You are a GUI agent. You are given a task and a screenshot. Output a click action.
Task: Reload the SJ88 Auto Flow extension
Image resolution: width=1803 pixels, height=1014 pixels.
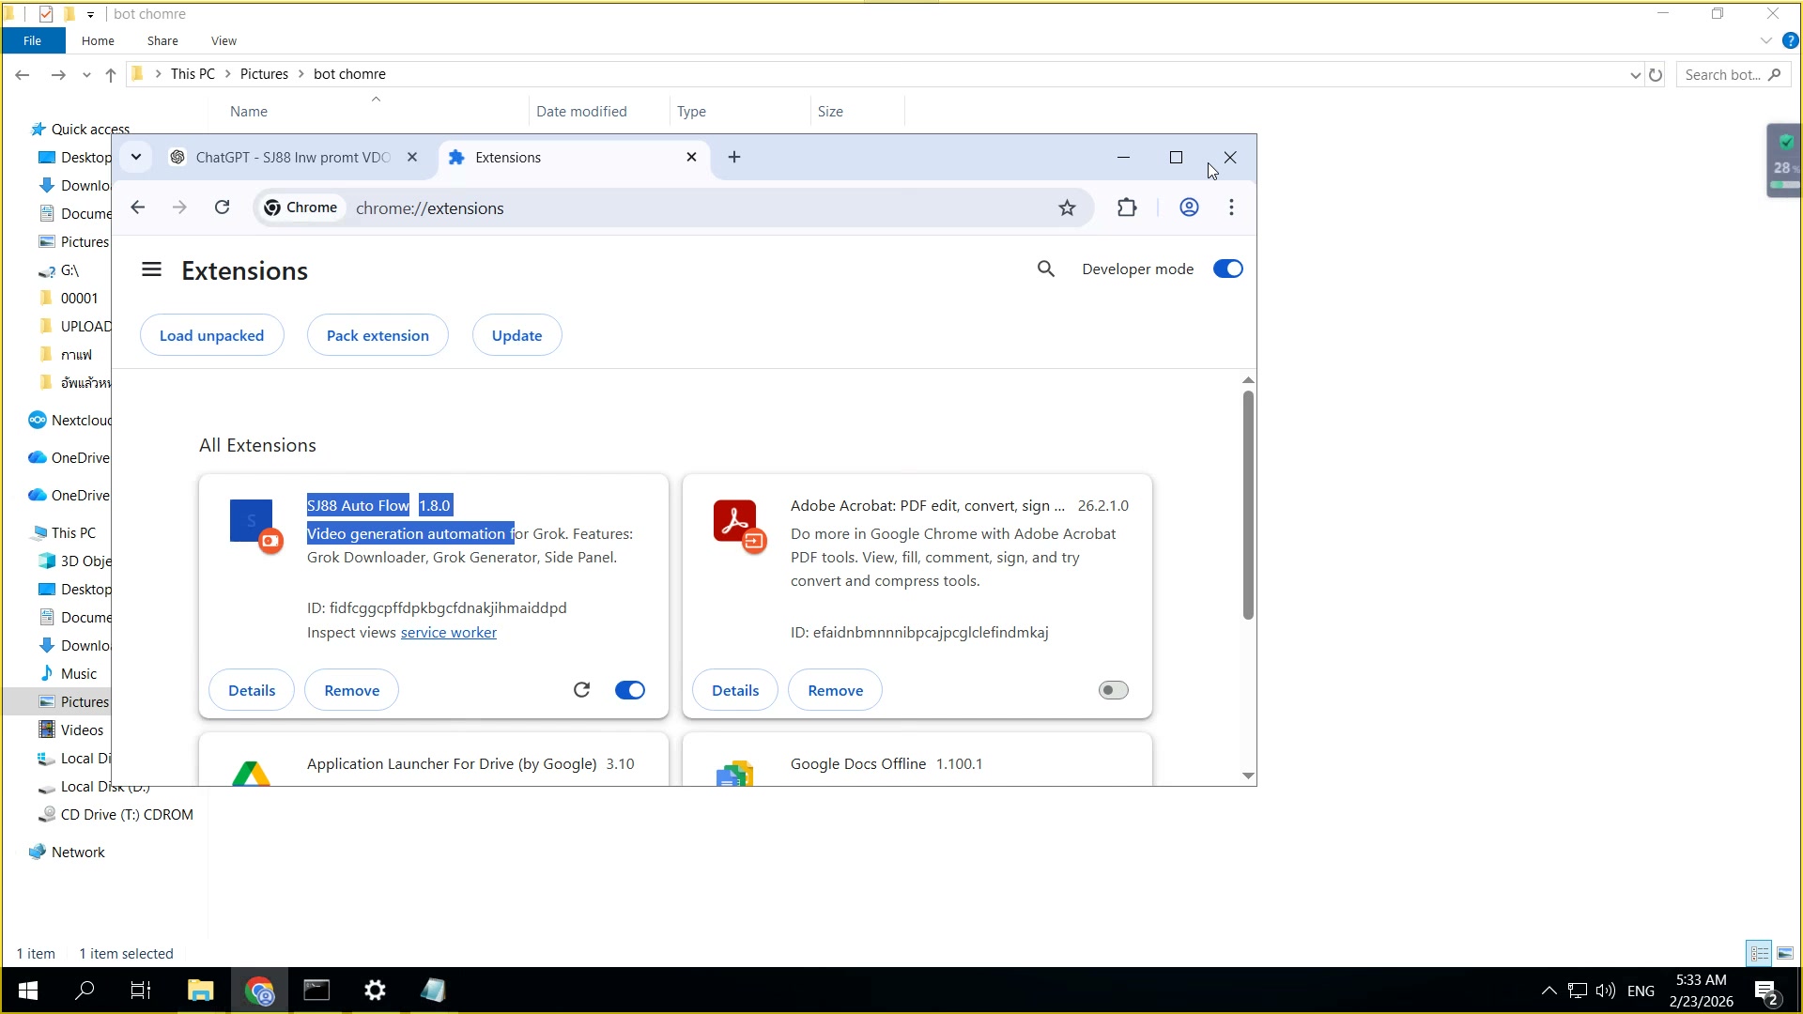581,690
